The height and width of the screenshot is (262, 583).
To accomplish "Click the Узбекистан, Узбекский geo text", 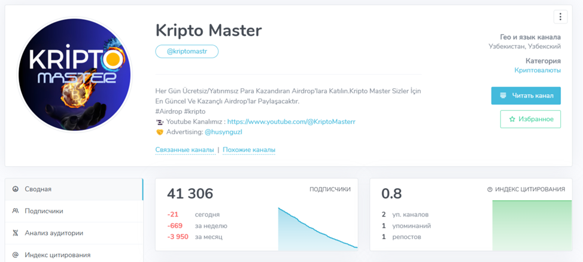I will pyautogui.click(x=524, y=47).
